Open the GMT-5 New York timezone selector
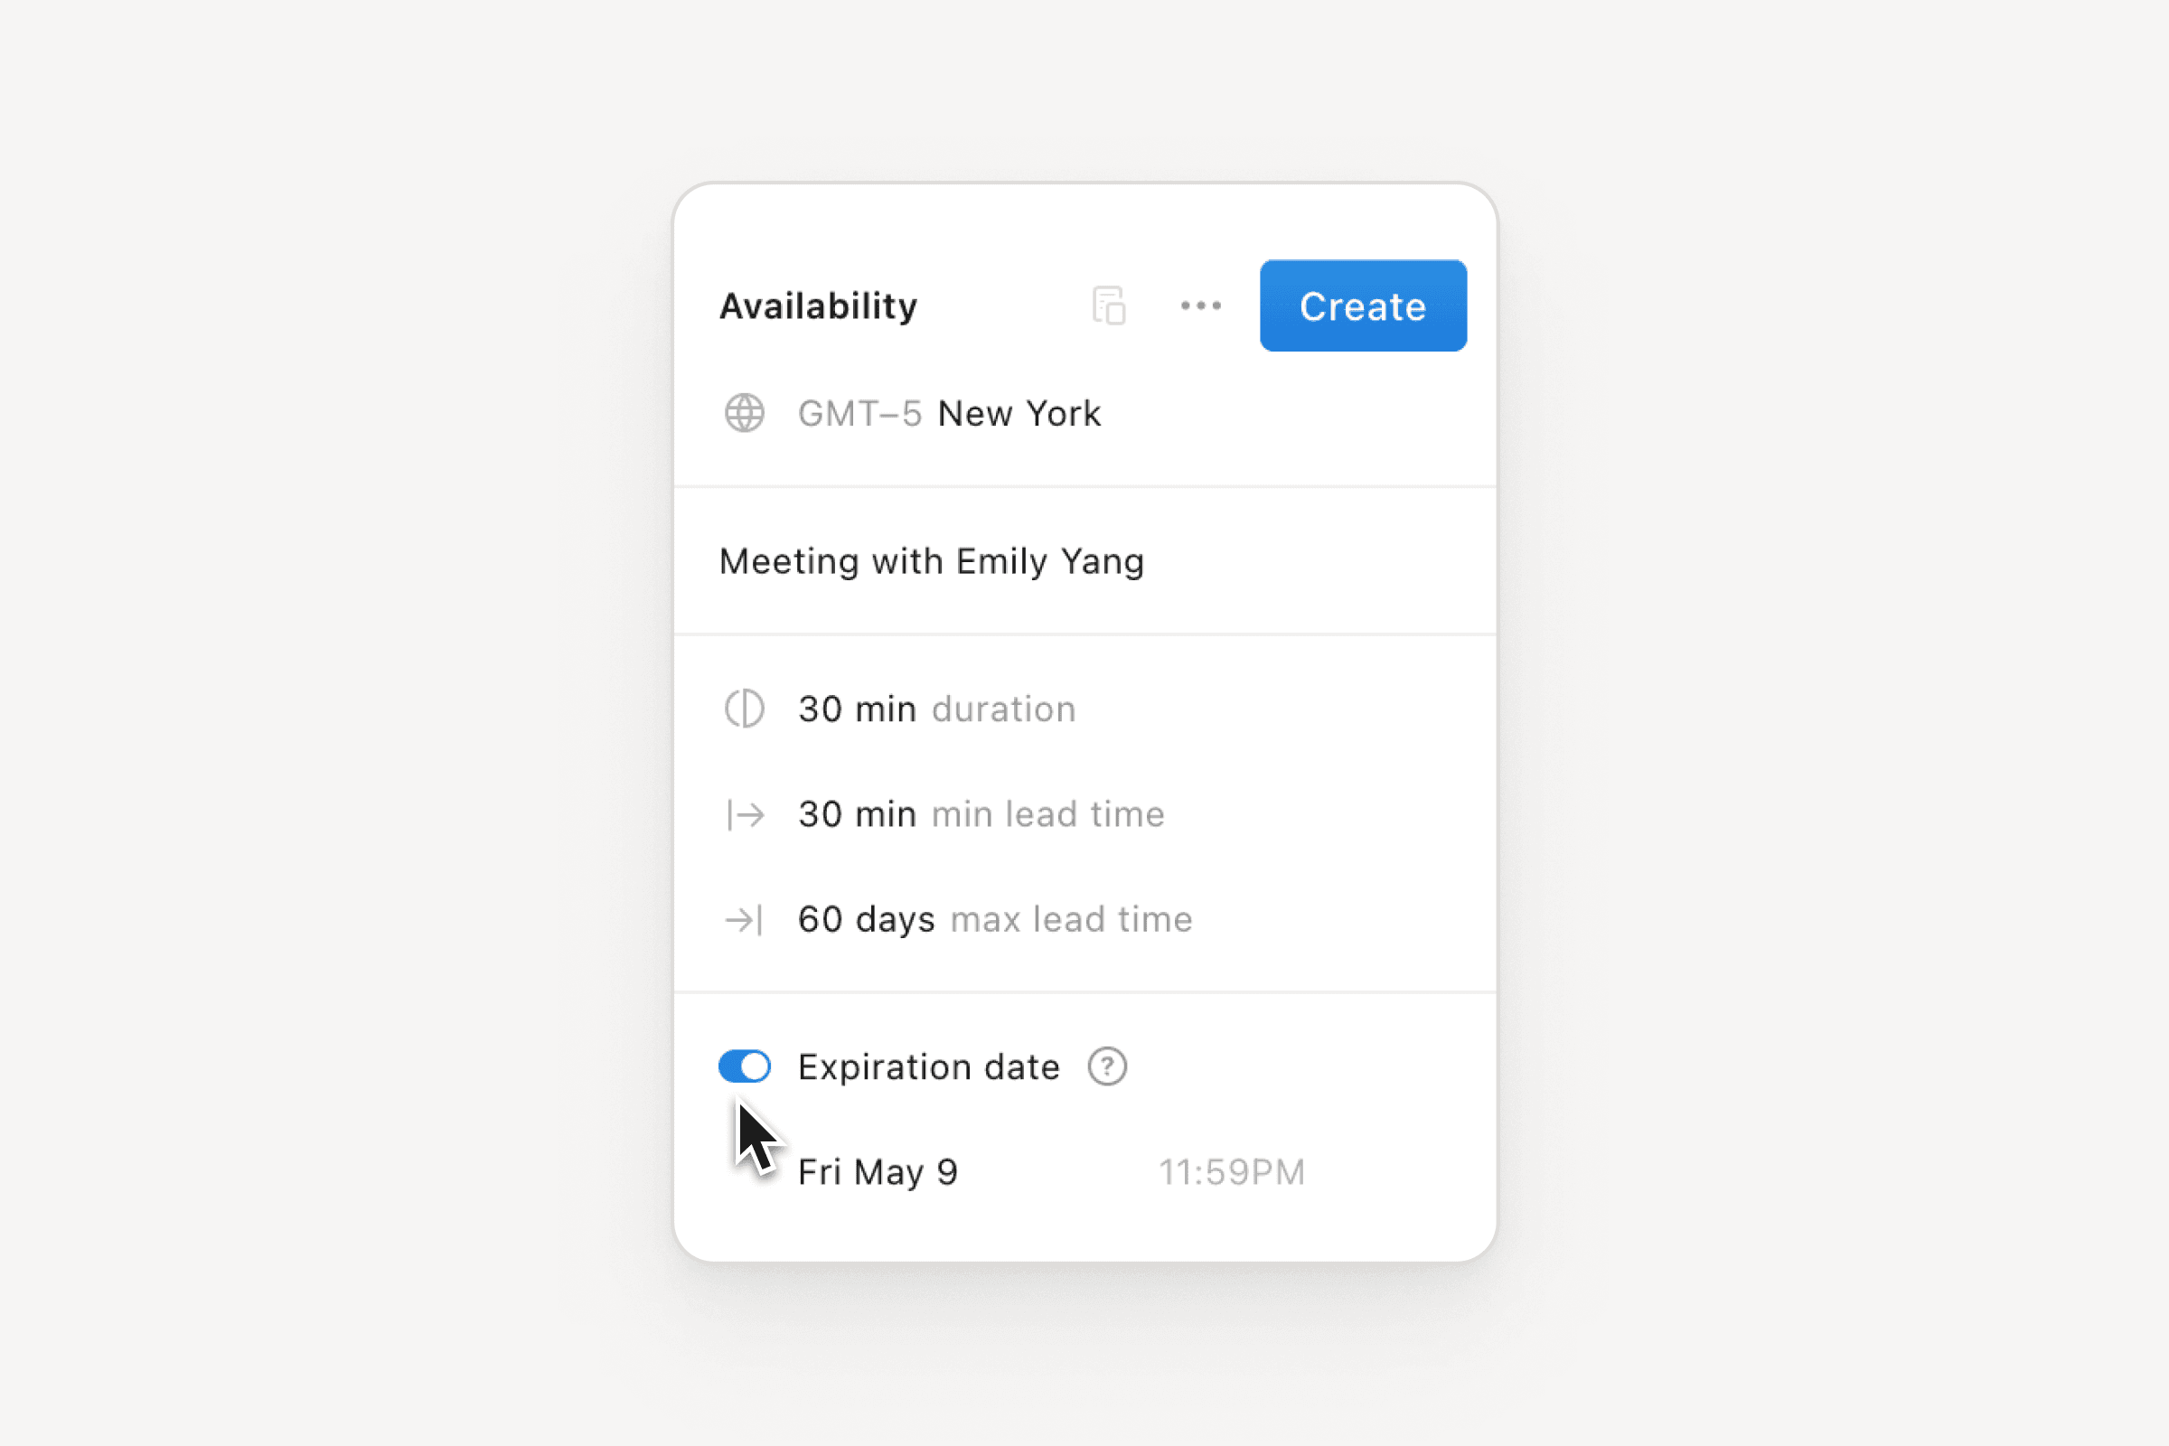Viewport: 2169px width, 1446px height. tap(950, 413)
